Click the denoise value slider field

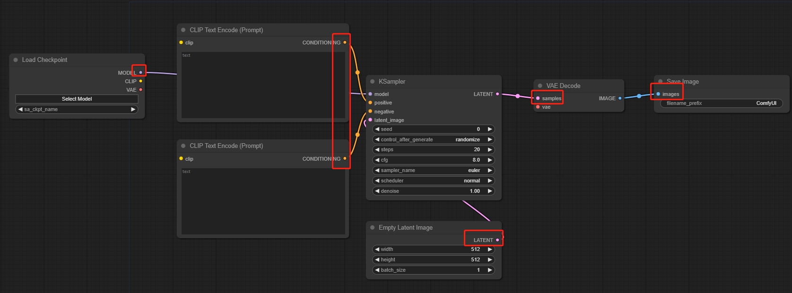pos(434,191)
